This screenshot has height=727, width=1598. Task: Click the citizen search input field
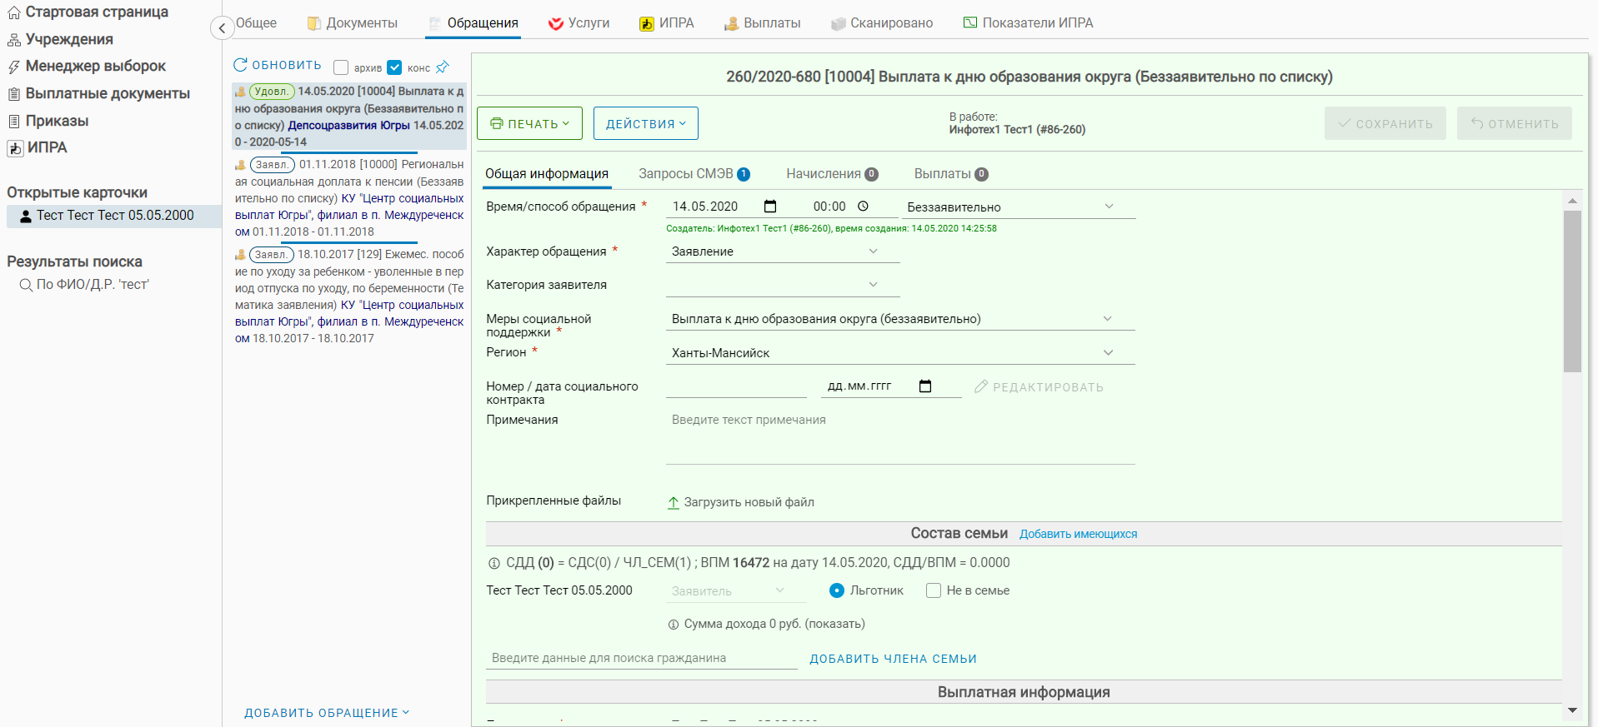[642, 658]
